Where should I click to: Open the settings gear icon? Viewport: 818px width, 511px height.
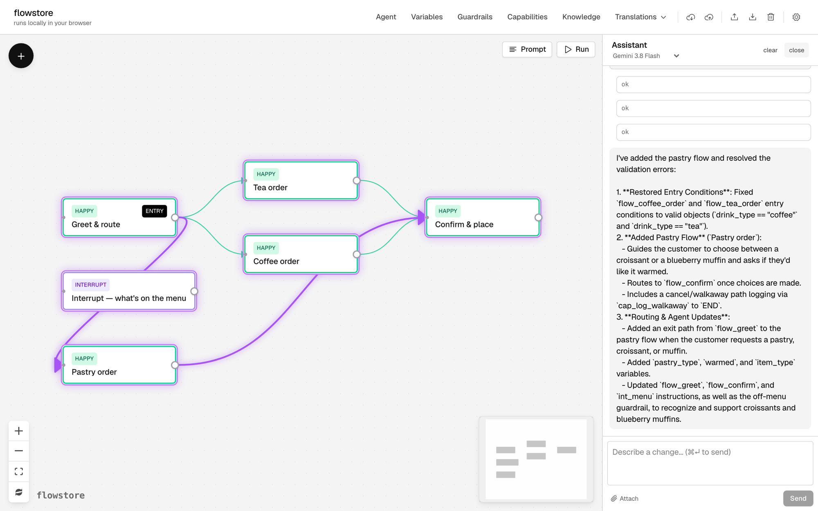(796, 17)
